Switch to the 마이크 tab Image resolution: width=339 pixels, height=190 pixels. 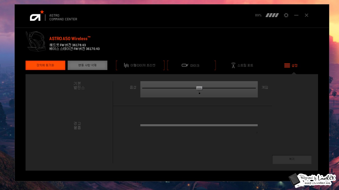tap(191, 65)
